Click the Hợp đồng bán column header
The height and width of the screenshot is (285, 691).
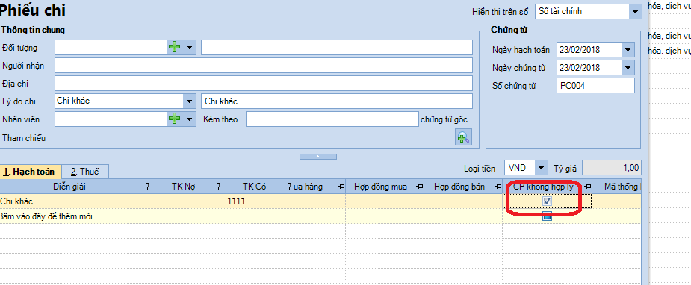tap(463, 187)
